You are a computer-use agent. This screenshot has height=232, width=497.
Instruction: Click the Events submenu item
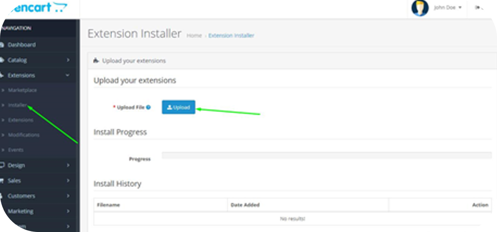click(x=15, y=150)
